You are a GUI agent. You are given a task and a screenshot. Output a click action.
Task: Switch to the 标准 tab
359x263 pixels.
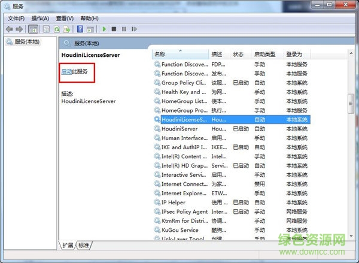[84, 246]
